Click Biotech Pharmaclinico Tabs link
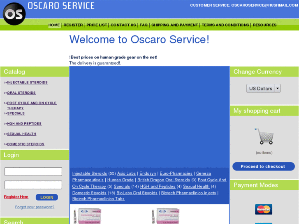 click(x=98, y=199)
